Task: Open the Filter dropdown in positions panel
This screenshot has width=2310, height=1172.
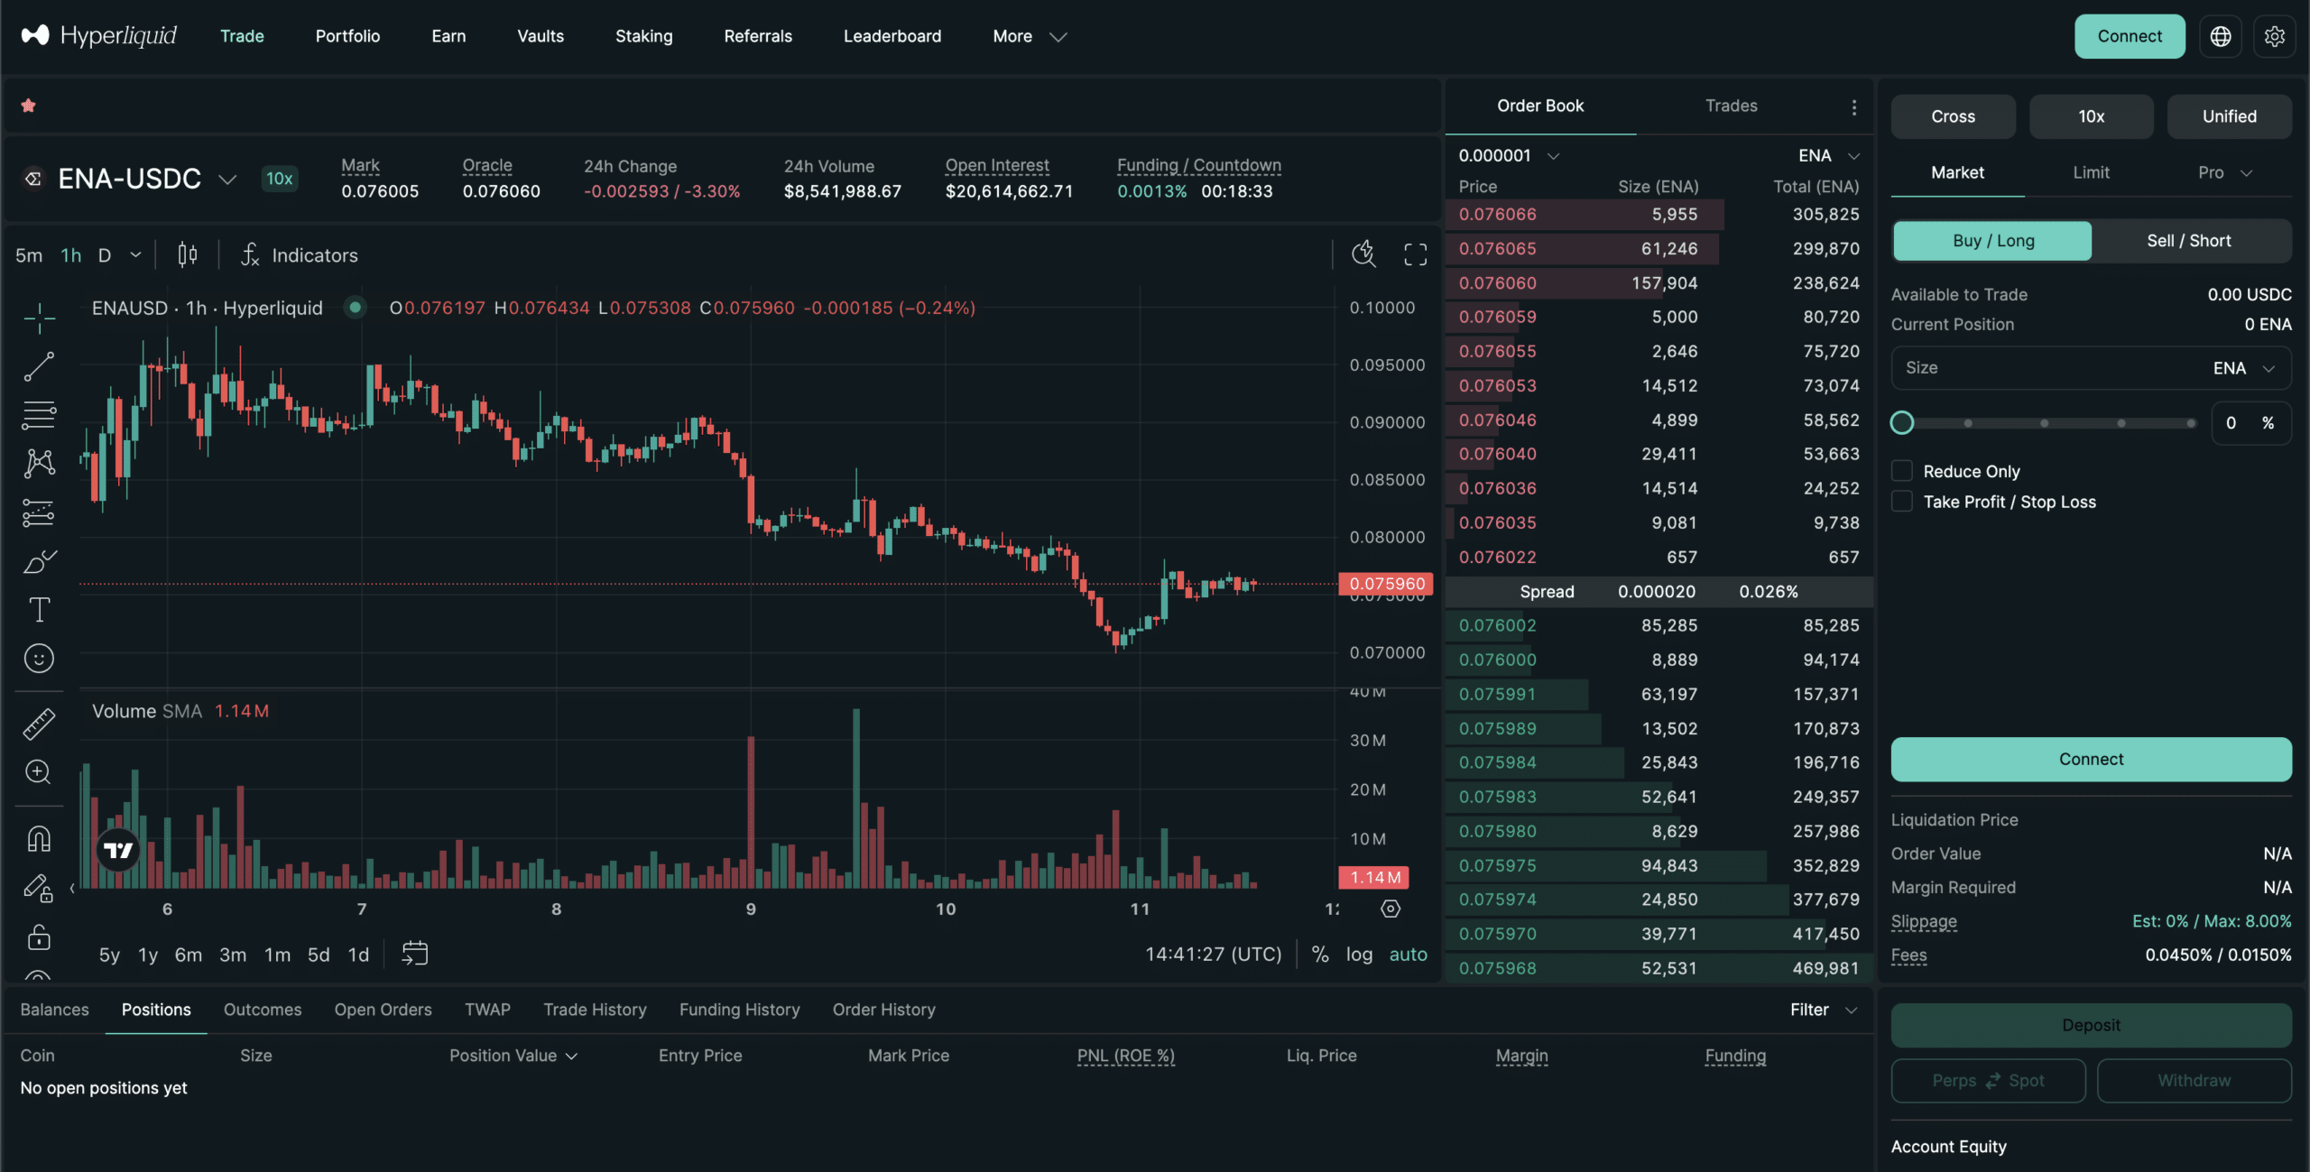Action: coord(1824,1010)
